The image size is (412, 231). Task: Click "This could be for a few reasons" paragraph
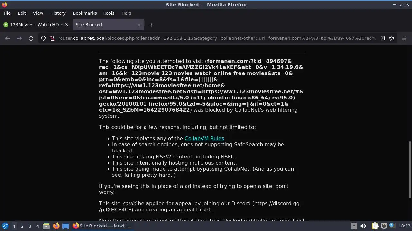pos(177,127)
